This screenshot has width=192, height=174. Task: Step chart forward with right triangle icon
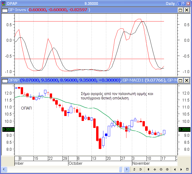click(x=181, y=169)
